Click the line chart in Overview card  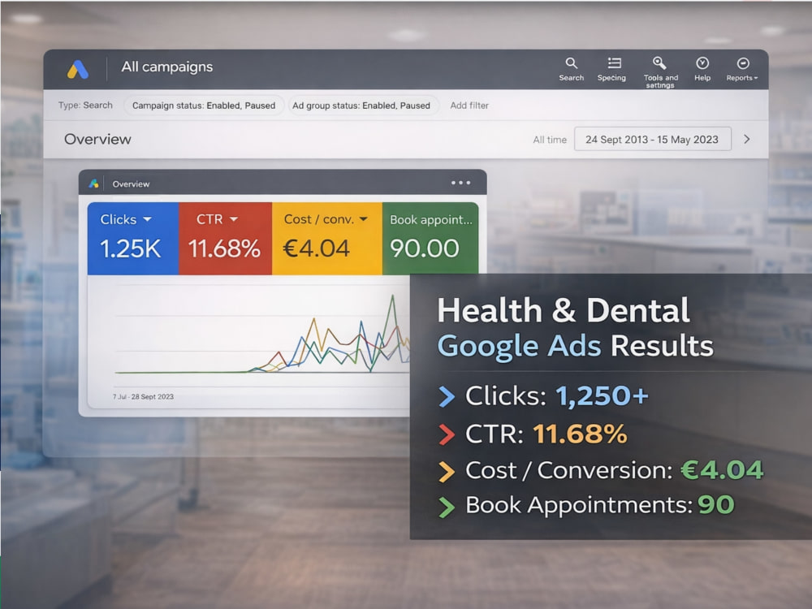click(261, 334)
